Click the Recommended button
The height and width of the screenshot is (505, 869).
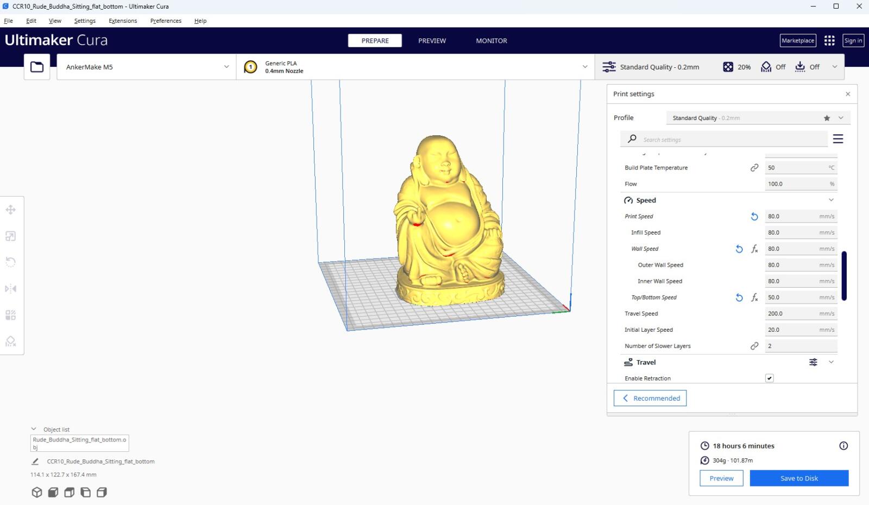pyautogui.click(x=650, y=398)
